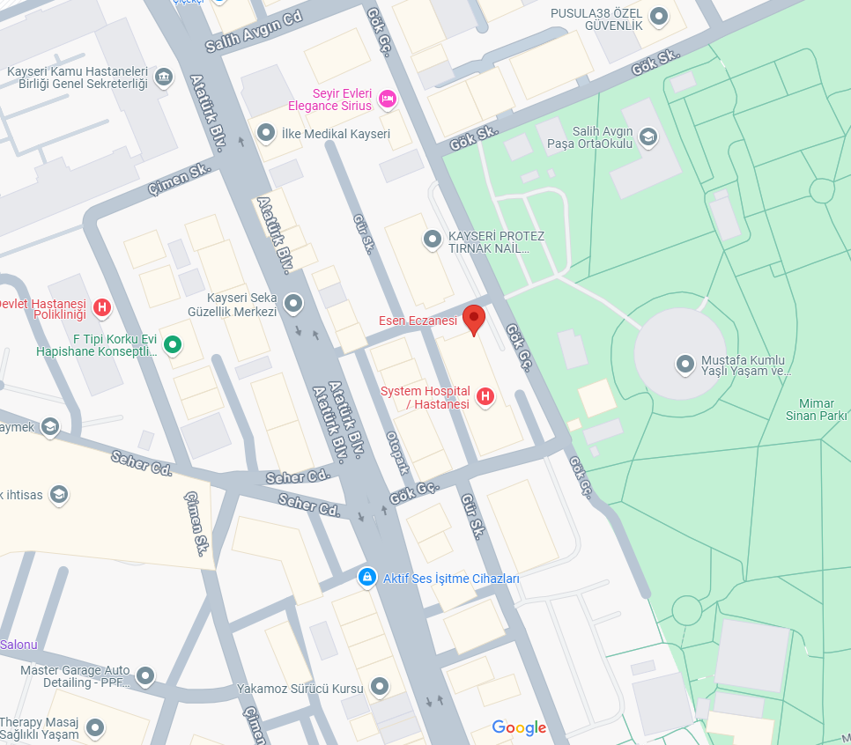Image resolution: width=851 pixels, height=745 pixels.
Task: Click the İlke Medikal Kayseri pin
Action: point(266,132)
